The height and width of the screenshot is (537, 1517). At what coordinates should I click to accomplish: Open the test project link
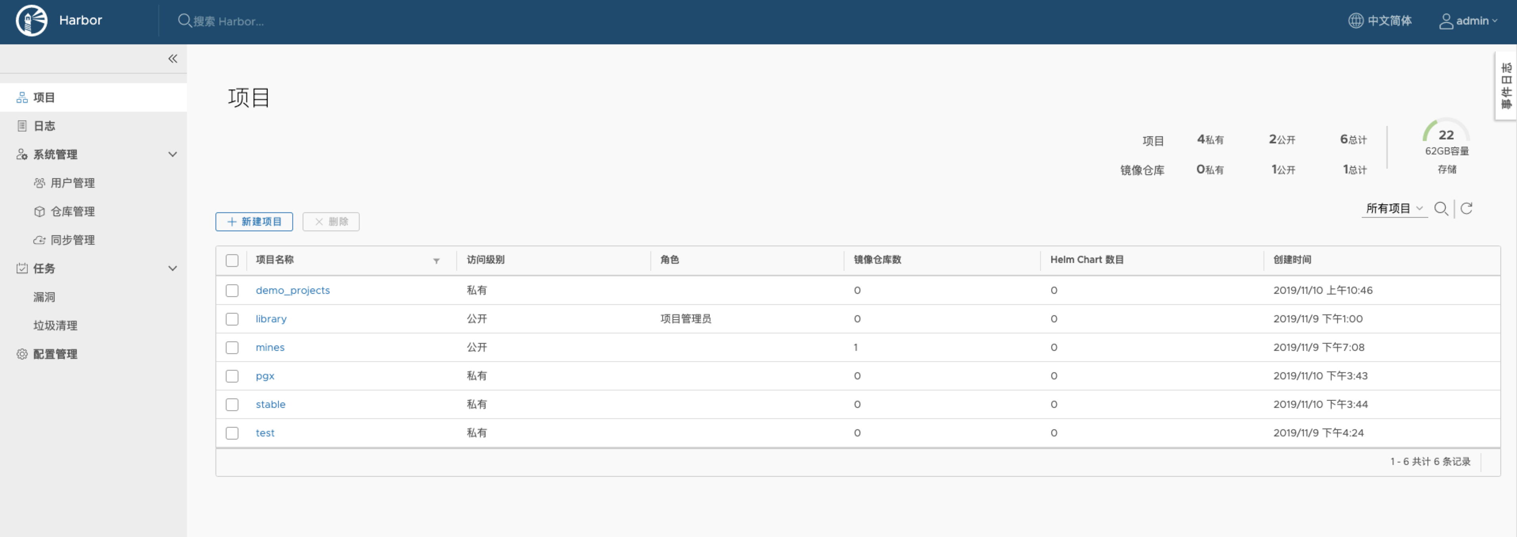click(x=265, y=433)
